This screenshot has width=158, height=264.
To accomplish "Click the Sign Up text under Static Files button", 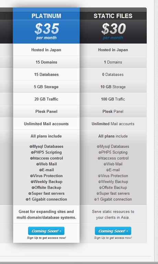I will [113, 238].
